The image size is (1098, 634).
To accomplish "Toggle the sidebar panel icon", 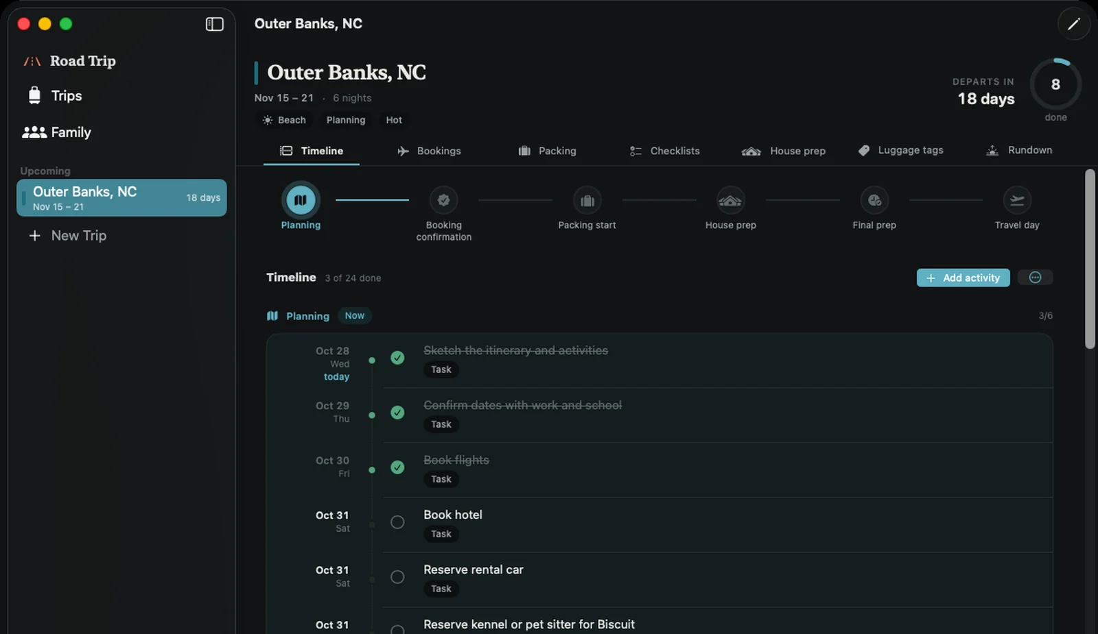I will click(215, 24).
